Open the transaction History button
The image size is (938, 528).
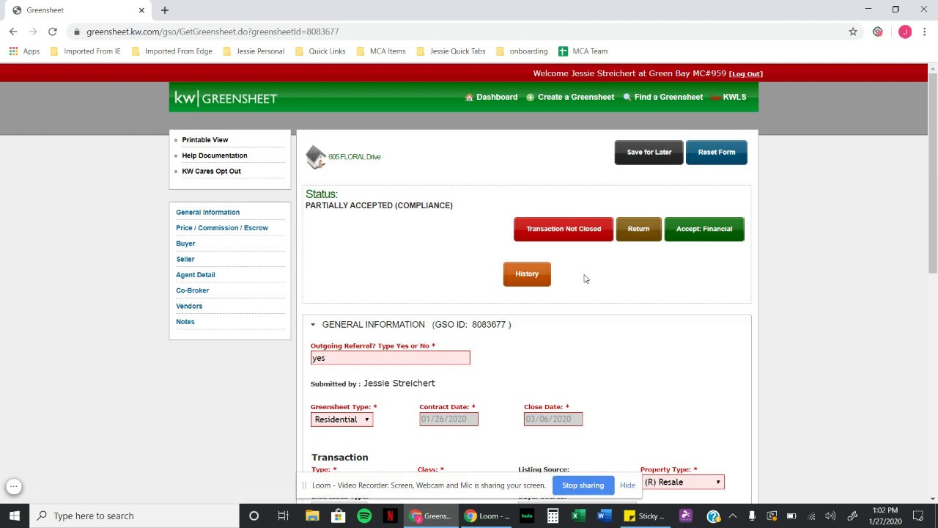(x=527, y=274)
